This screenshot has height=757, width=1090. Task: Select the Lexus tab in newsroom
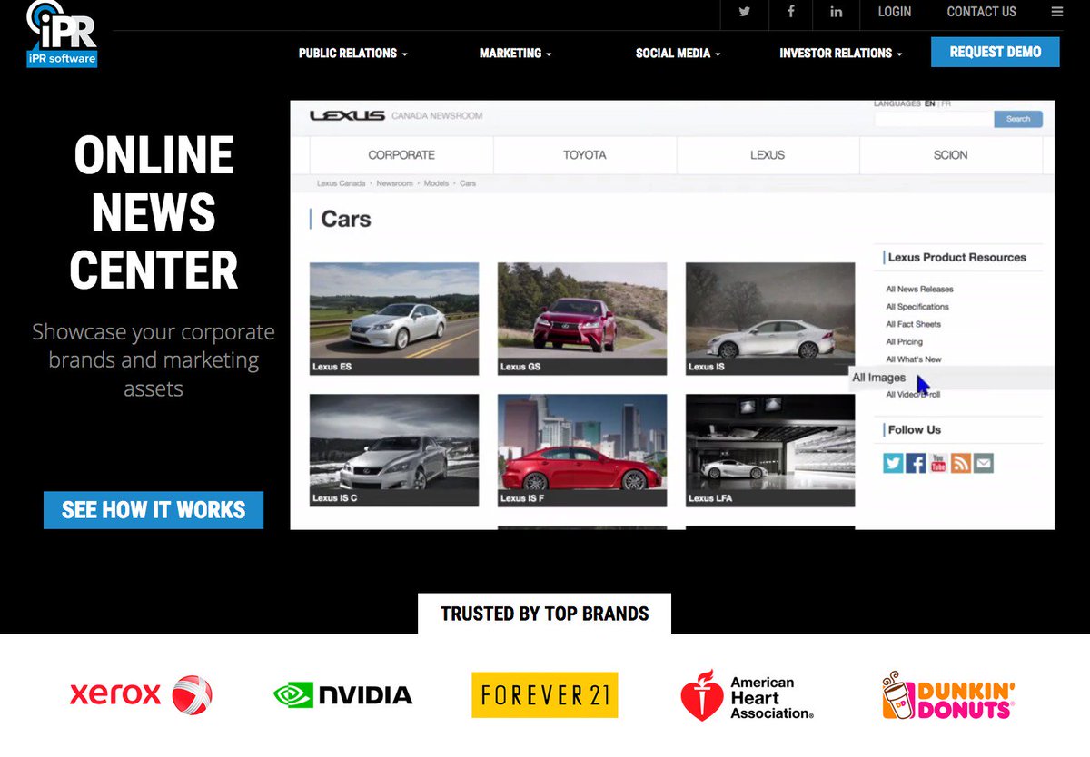(x=768, y=155)
